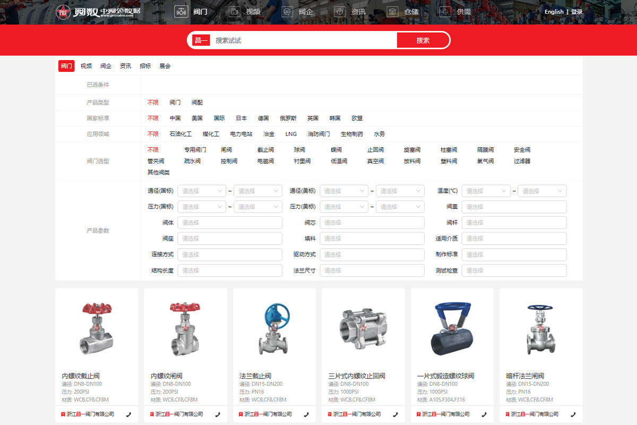637x425 pixels.
Task: Click phone icon on 内螺纹截止阀 card
Action: pyautogui.click(x=129, y=414)
